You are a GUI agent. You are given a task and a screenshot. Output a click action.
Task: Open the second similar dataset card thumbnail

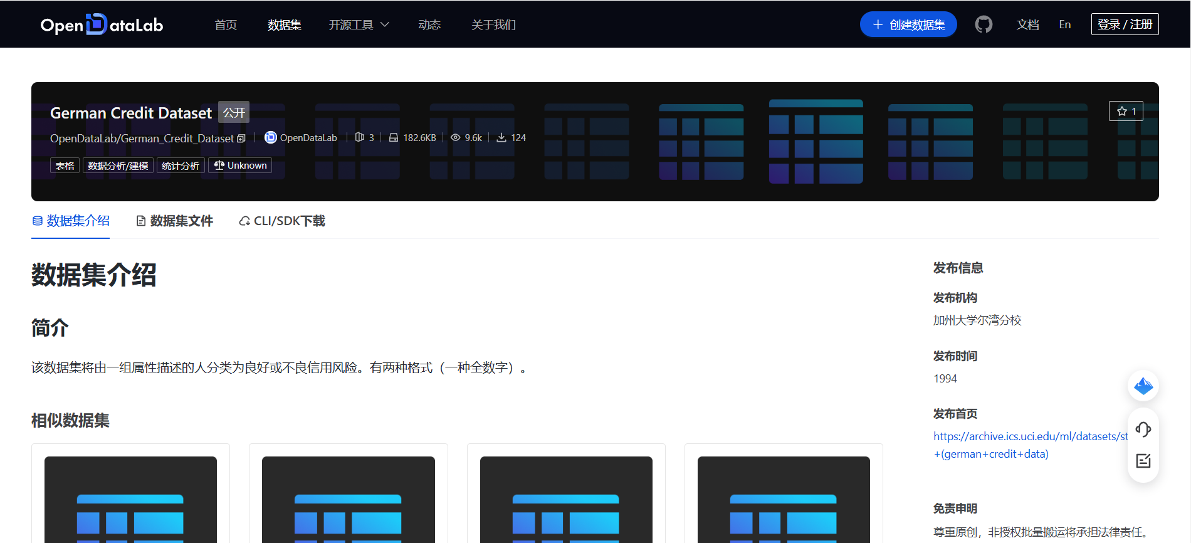coord(348,499)
